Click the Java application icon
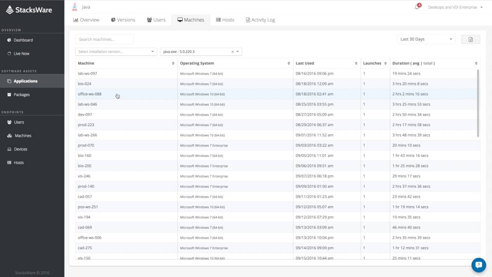 pos(75,7)
